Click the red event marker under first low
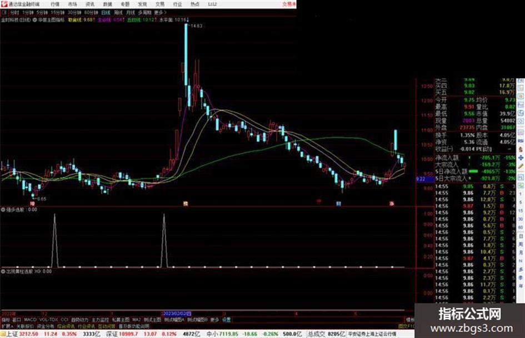525x338 pixels. pos(32,204)
